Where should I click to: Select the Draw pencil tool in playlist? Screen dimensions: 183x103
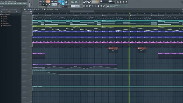[x=28, y=9]
